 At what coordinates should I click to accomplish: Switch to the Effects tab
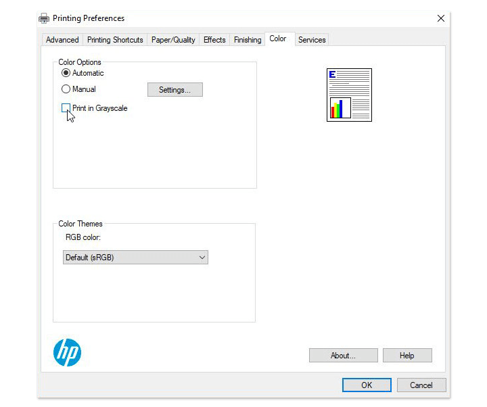214,40
